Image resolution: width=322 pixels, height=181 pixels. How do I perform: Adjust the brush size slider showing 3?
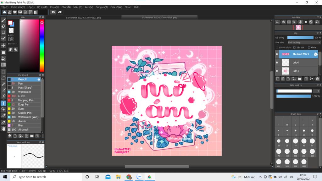point(294,91)
